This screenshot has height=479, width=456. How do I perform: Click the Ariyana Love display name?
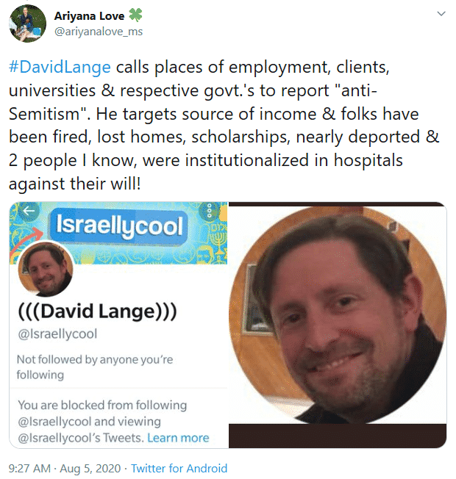point(89,16)
